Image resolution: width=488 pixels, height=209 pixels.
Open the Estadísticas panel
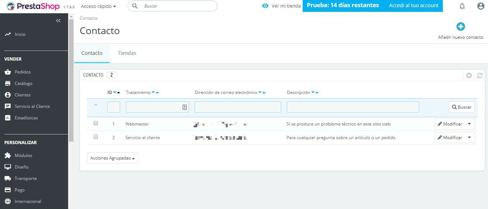(25, 118)
